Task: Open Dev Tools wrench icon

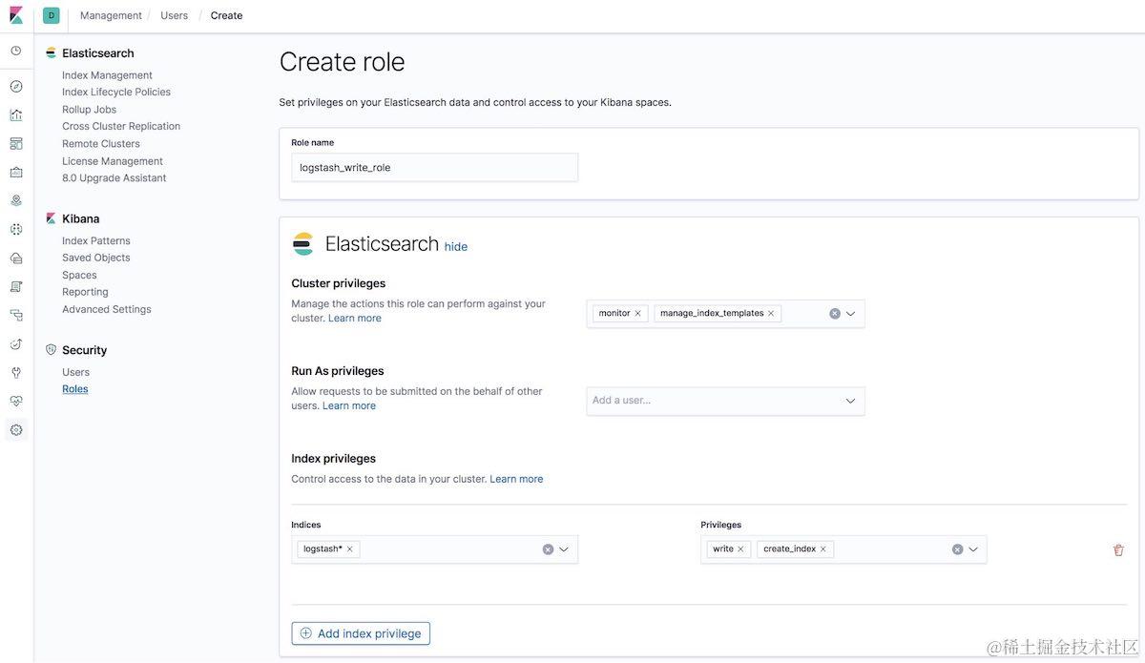Action: pos(16,372)
